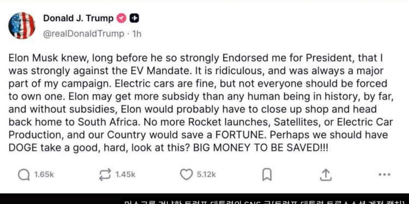Click the red verified checkmark badge
409x204 pixels.
121,18
